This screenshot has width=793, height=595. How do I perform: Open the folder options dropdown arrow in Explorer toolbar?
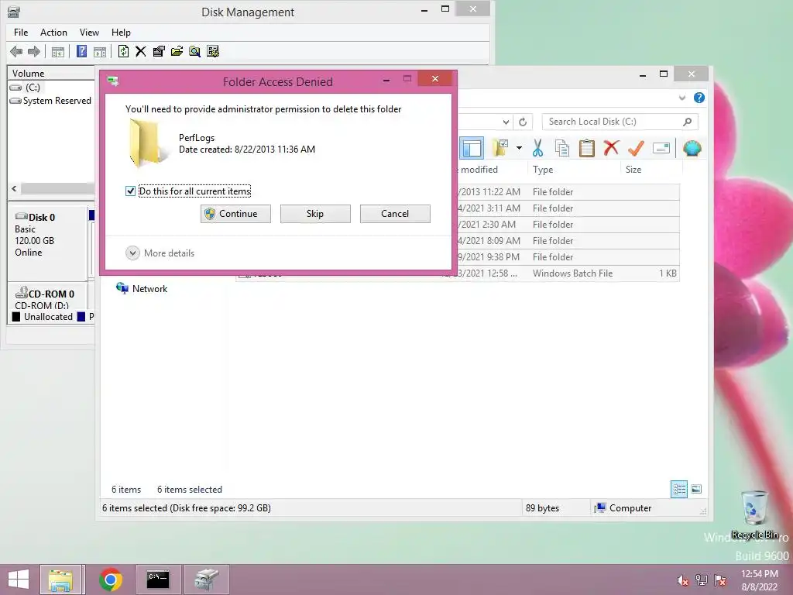(x=519, y=148)
